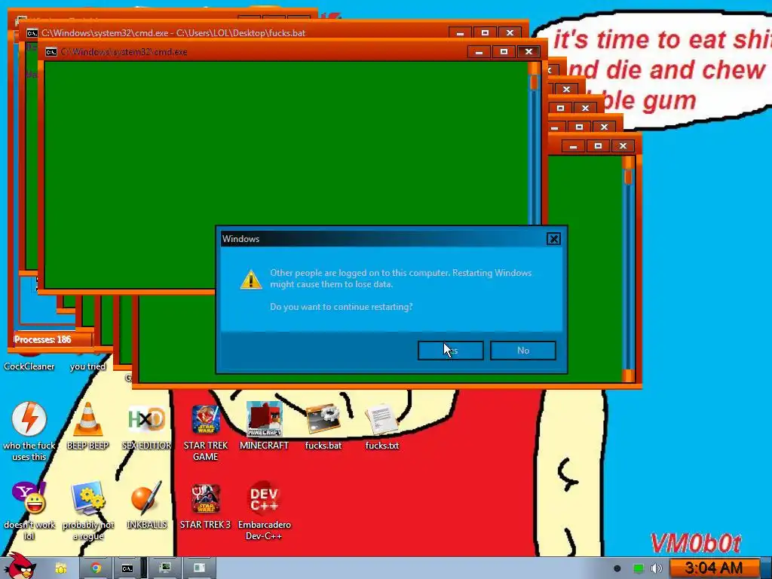Click the 'Processes: 186' status text
772x579 pixels.
coord(42,340)
